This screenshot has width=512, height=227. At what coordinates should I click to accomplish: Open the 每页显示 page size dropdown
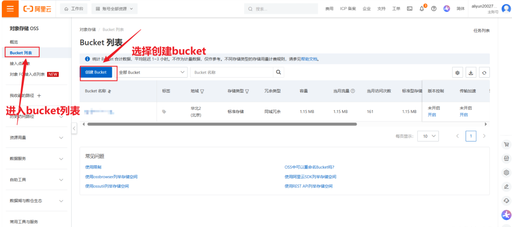(429, 136)
